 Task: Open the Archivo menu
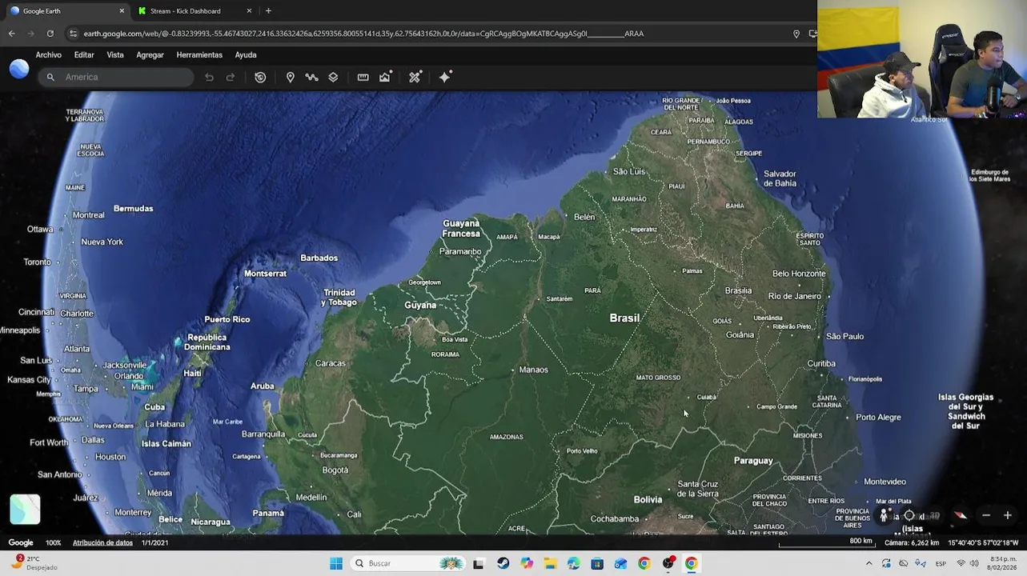[x=48, y=55]
